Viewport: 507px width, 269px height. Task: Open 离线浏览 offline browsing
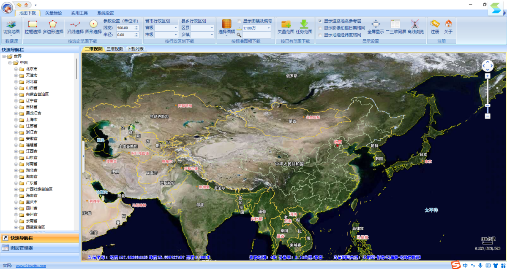click(x=415, y=27)
